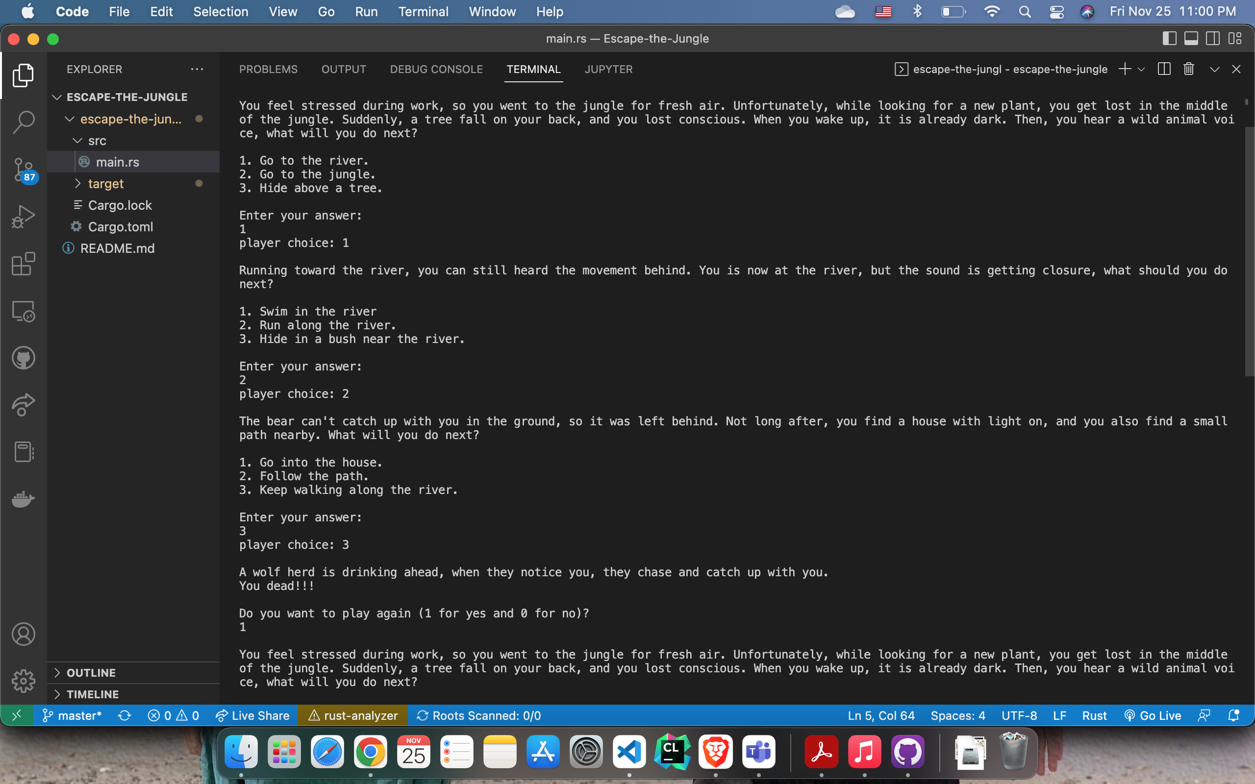Toggle the bottom panel layout button
This screenshot has width=1255, height=784.
[x=1191, y=38]
